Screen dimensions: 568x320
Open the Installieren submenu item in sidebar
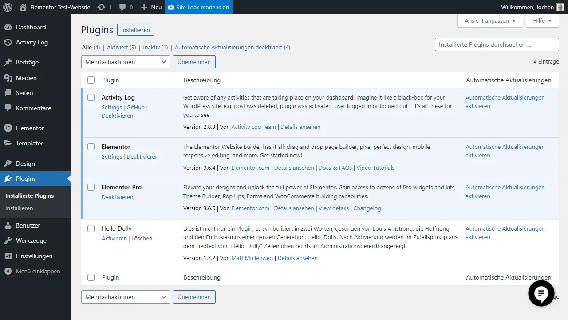point(19,208)
